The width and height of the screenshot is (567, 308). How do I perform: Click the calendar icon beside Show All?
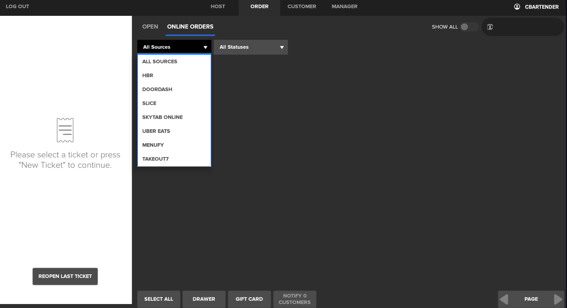pos(490,27)
